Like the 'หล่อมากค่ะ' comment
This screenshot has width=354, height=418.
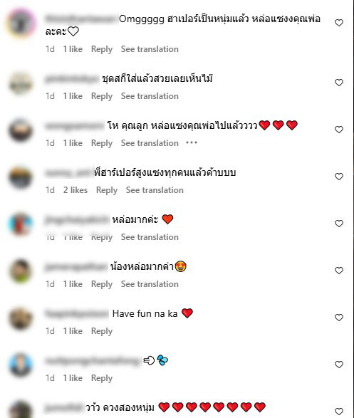(339, 224)
